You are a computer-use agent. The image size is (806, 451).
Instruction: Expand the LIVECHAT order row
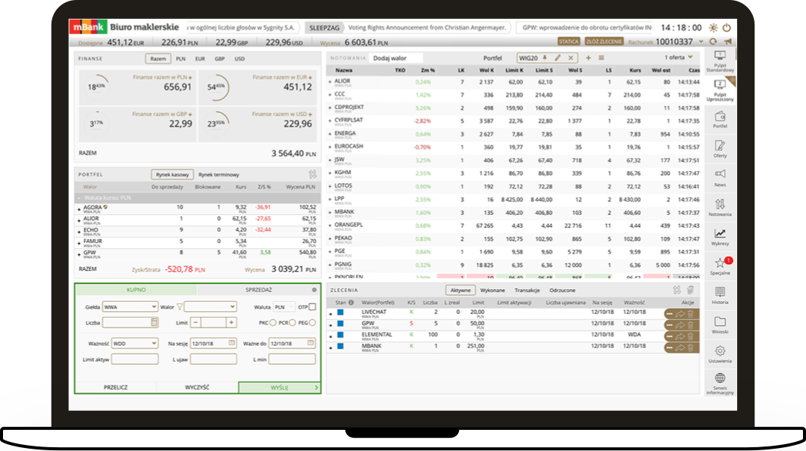pos(330,313)
